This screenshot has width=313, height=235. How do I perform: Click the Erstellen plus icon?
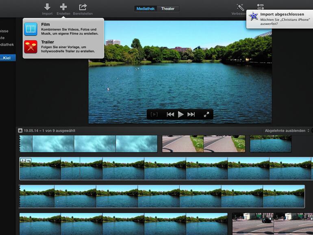[x=63, y=7]
